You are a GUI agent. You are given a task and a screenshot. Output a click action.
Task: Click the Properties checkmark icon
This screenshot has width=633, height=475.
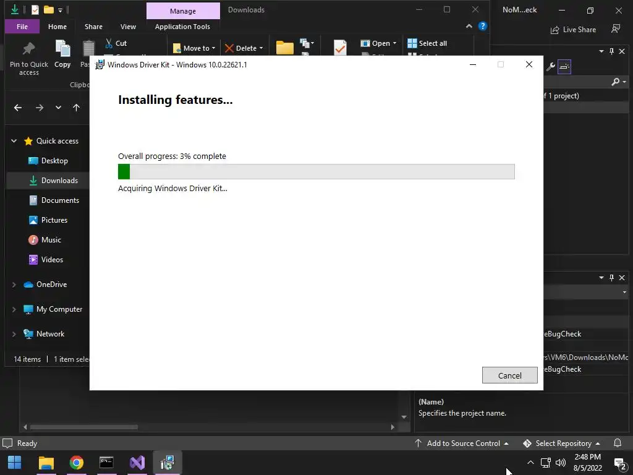pyautogui.click(x=340, y=47)
